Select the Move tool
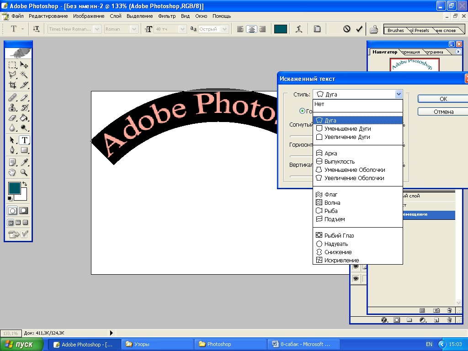The width and height of the screenshot is (468, 351). tap(24, 65)
